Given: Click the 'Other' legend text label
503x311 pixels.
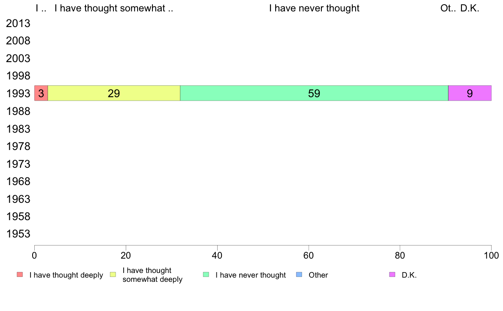Looking at the screenshot, I should point(318,275).
